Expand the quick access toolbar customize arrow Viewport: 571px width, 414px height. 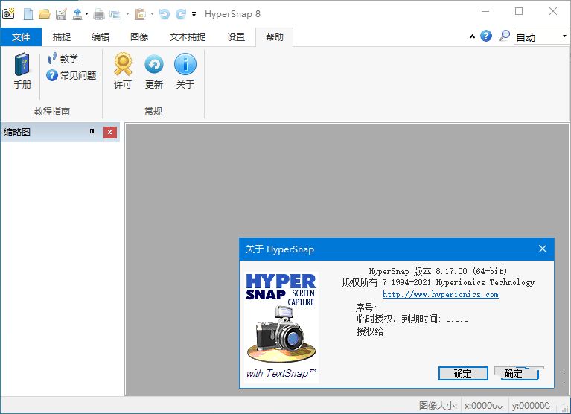(x=194, y=13)
